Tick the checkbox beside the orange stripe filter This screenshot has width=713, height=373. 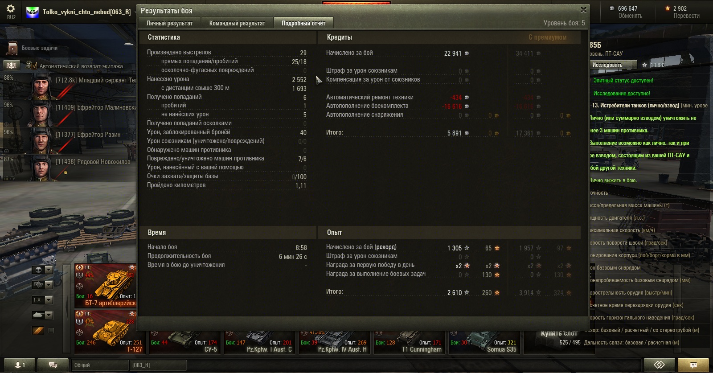tap(51, 331)
